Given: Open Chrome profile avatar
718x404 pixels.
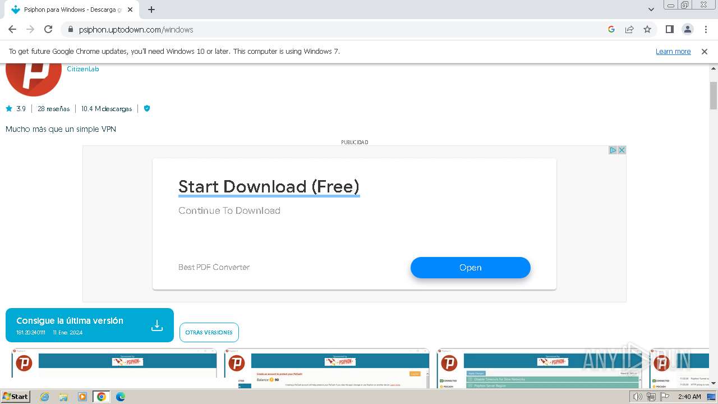Looking at the screenshot, I should 687,29.
